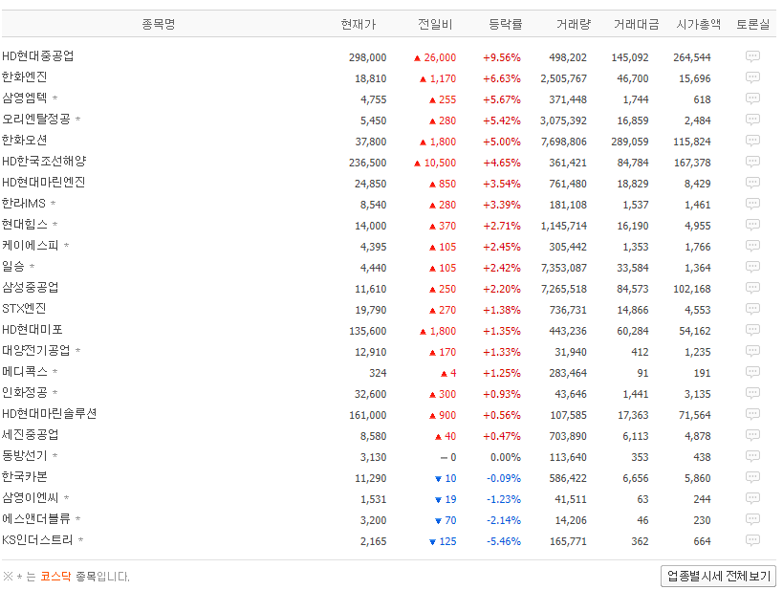Open discussion room icon for HD현대마린솔루션
783x590 pixels.
coord(752,414)
